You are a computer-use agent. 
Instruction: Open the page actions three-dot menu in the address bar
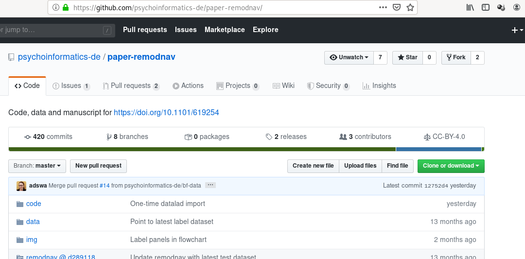pyautogui.click(x=383, y=7)
